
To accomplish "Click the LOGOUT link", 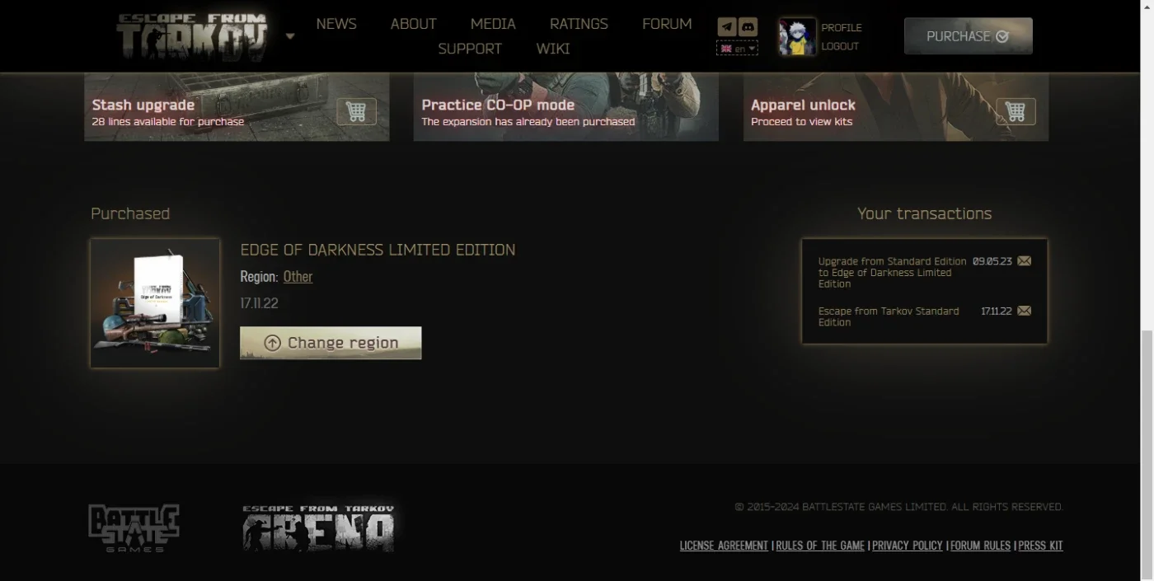I will point(840,46).
